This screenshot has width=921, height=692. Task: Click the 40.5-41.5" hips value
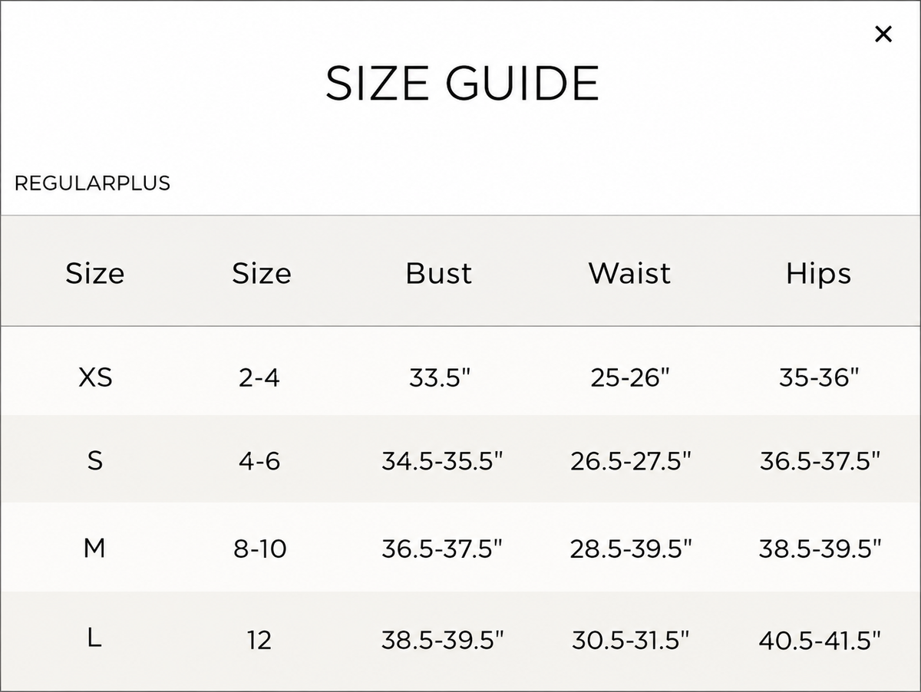820,640
